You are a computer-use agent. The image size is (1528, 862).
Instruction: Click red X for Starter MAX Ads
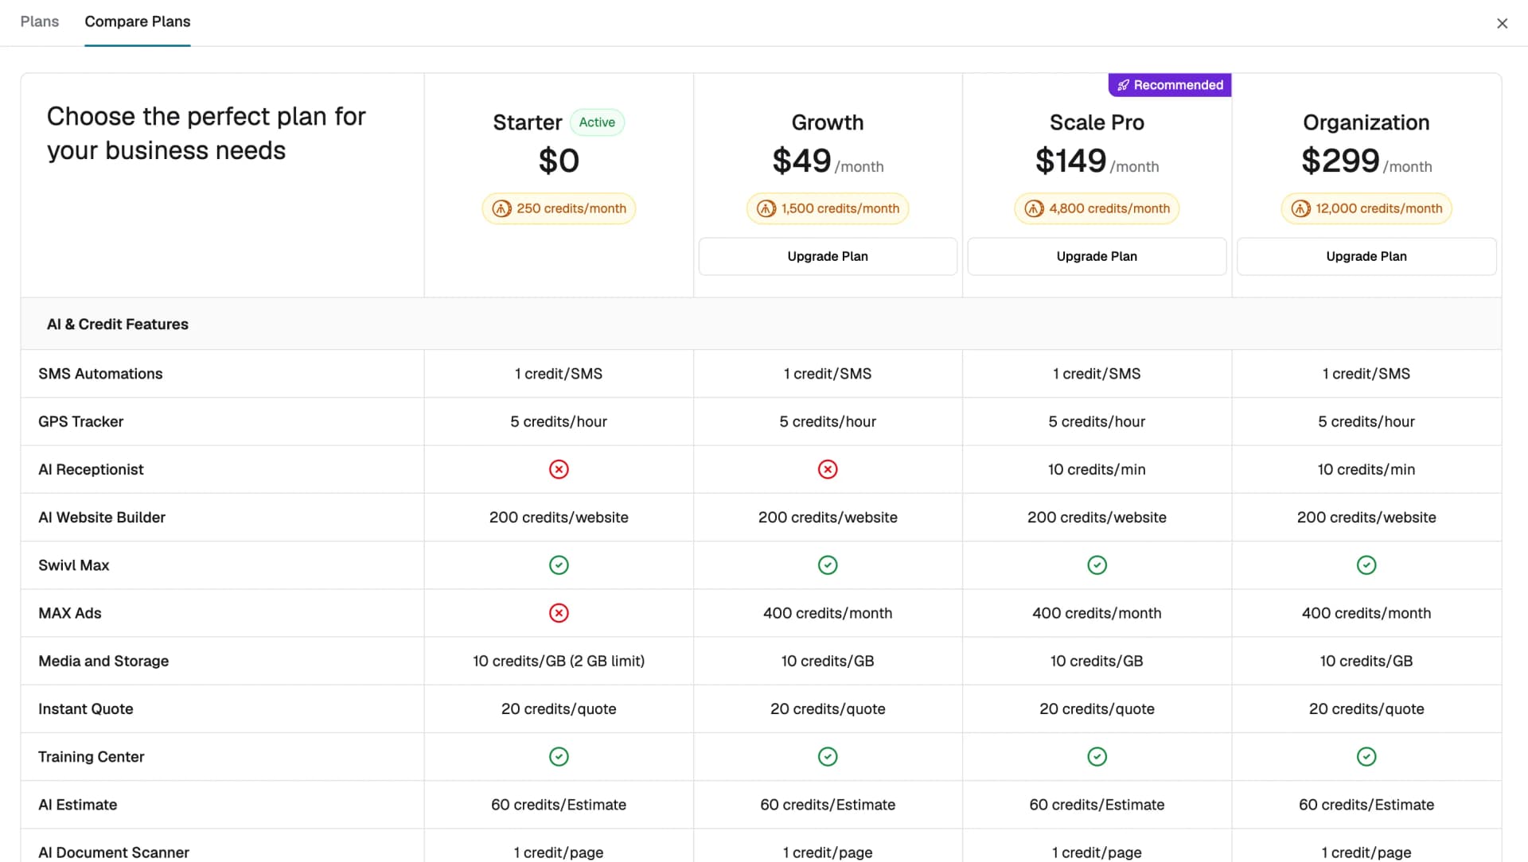coord(559,613)
